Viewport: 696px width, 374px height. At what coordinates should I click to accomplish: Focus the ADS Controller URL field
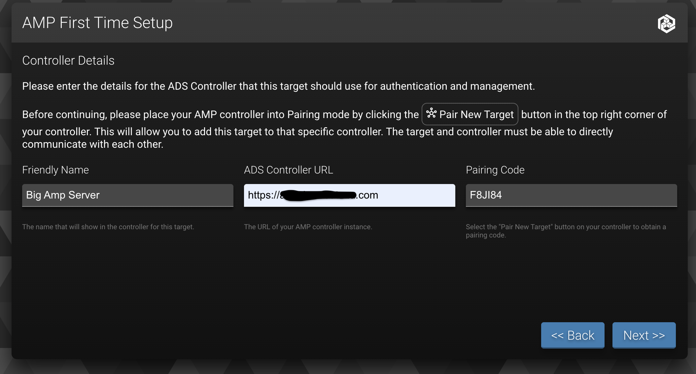tap(350, 195)
